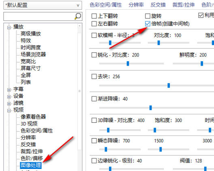Click the 软模糊 半径 slider handle
Image resolution: width=214 pixels, height=171 pixels.
click(x=110, y=43)
